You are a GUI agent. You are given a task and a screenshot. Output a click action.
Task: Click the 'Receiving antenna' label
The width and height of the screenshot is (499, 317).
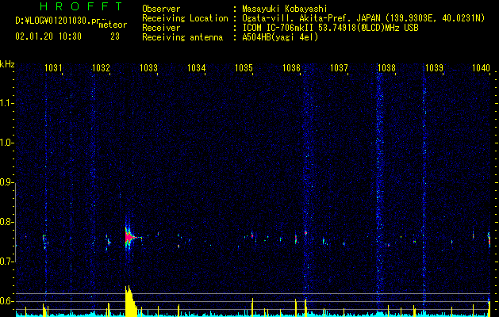pyautogui.click(x=182, y=37)
